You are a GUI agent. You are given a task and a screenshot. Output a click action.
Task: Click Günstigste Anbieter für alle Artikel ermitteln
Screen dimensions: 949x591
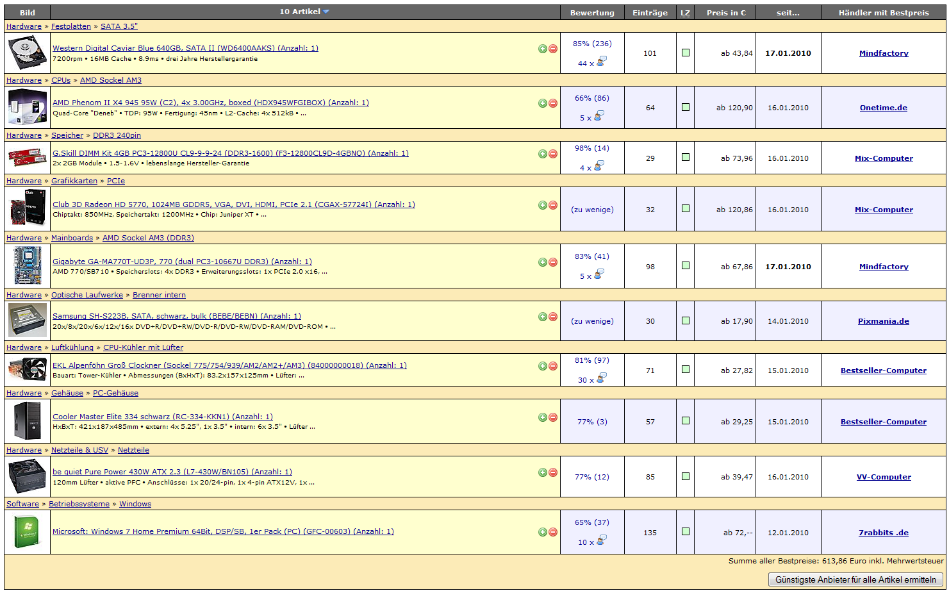tap(855, 579)
